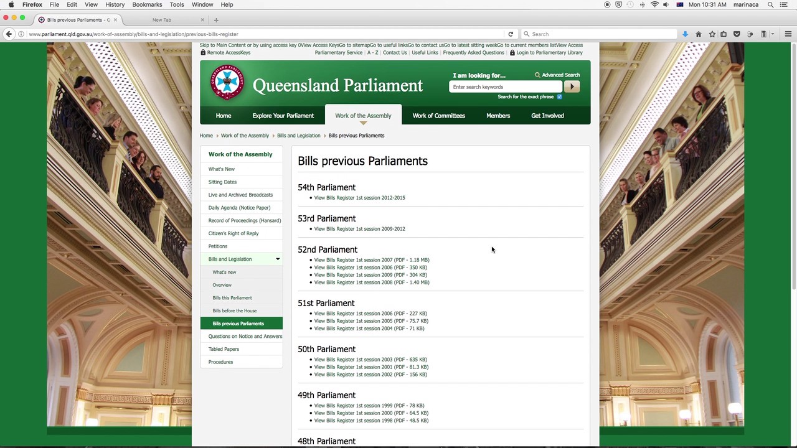Screen dimensions: 797x448
Task: Reload the page with the refresh icon
Action: [x=511, y=34]
